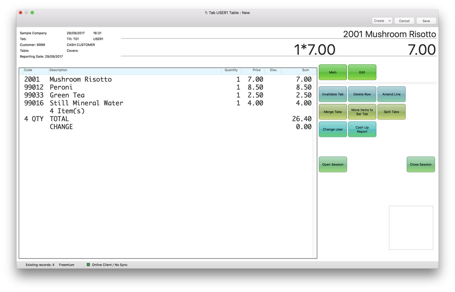
Task: Click the Quantity column header
Action: [231, 70]
